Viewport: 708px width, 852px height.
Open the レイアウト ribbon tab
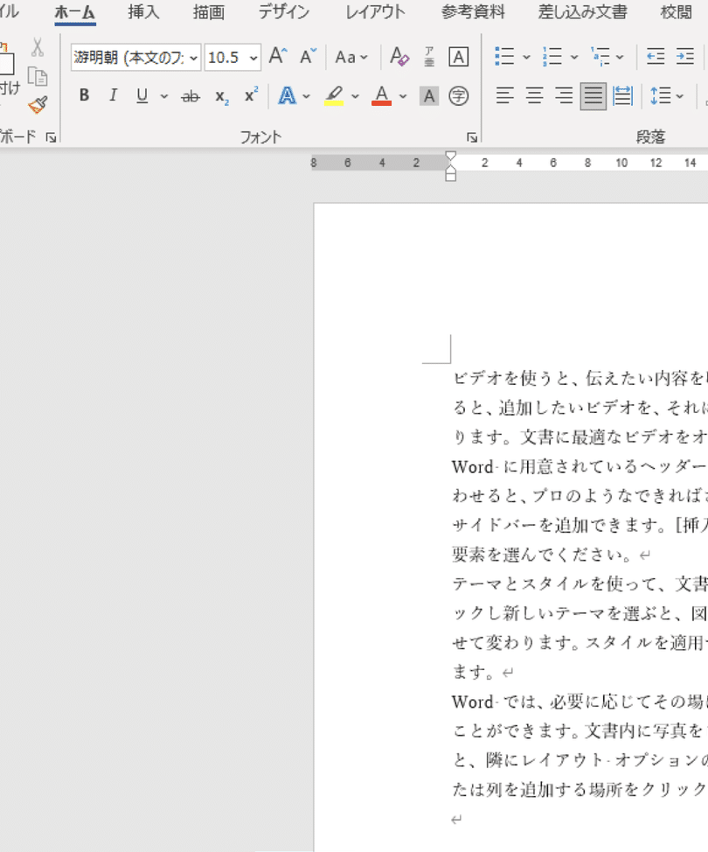375,12
